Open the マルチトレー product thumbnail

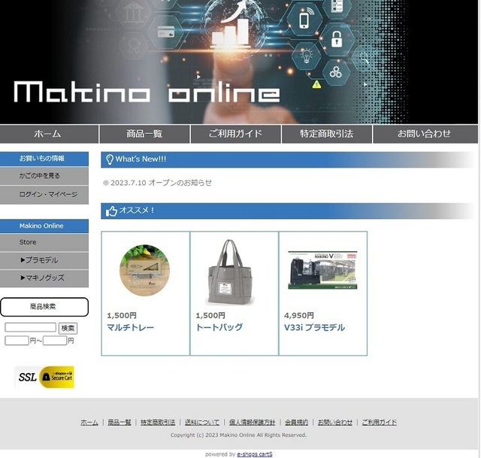144,270
